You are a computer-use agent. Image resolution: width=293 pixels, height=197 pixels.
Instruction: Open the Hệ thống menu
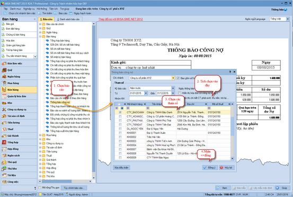pyautogui.click(x=42, y=9)
